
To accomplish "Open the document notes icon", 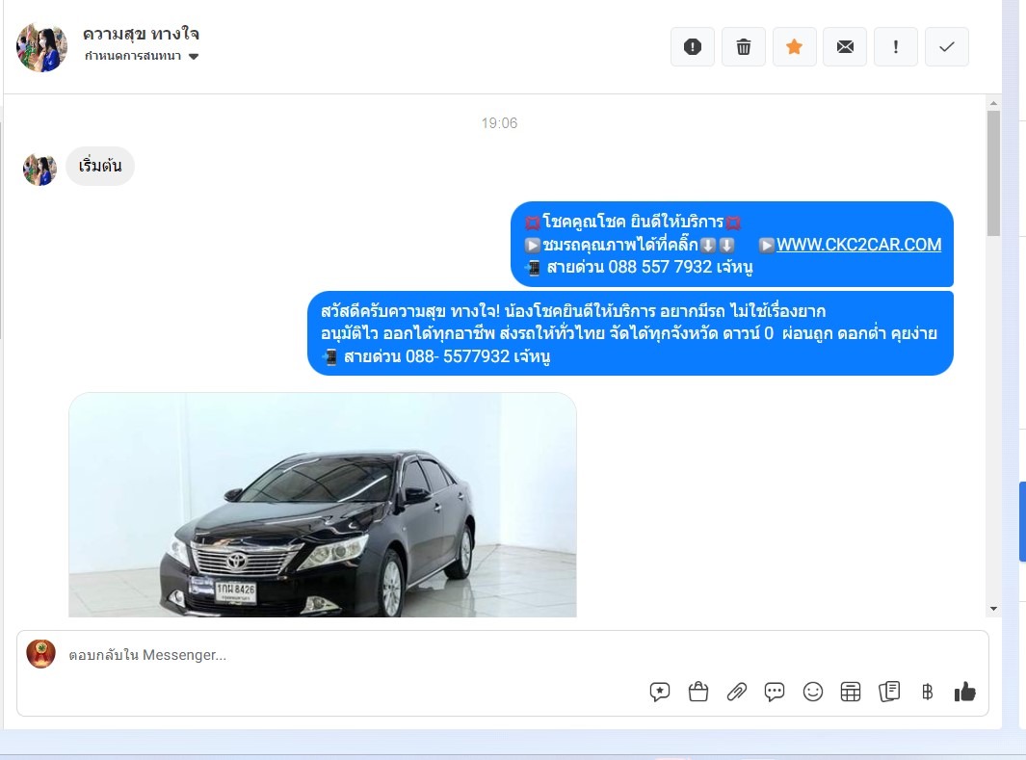I will coord(889,692).
